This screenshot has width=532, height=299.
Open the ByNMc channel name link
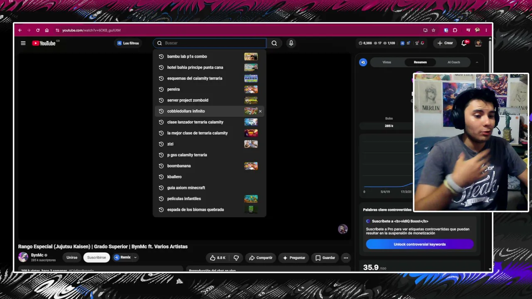coord(37,255)
